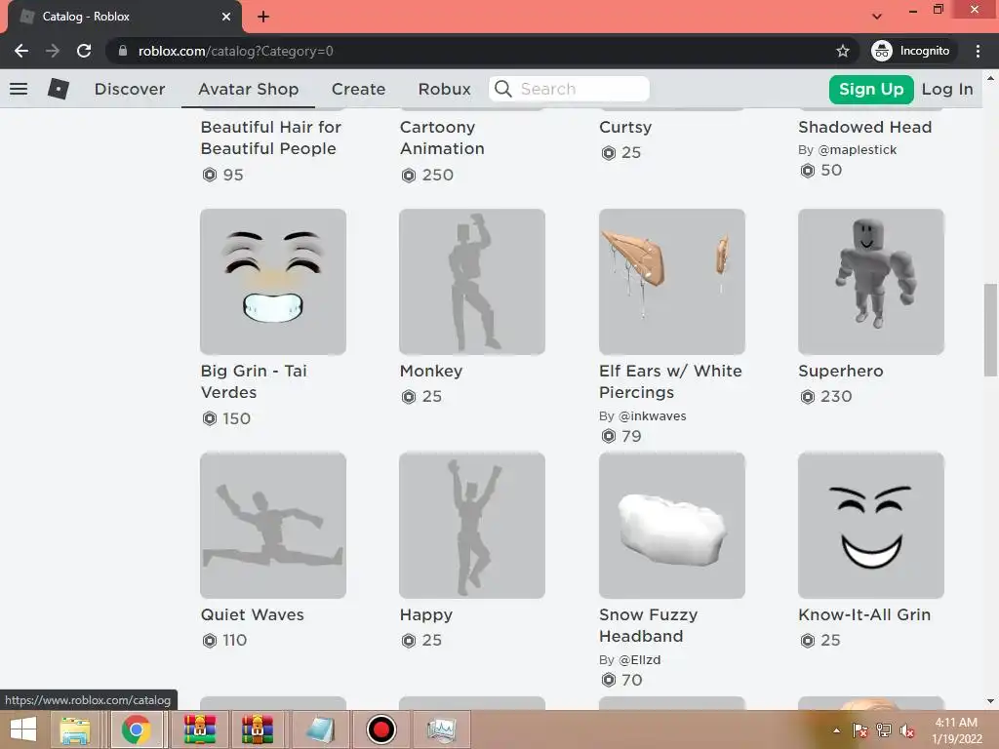This screenshot has height=749, width=999.
Task: Open a new browser tab
Action: 263,17
